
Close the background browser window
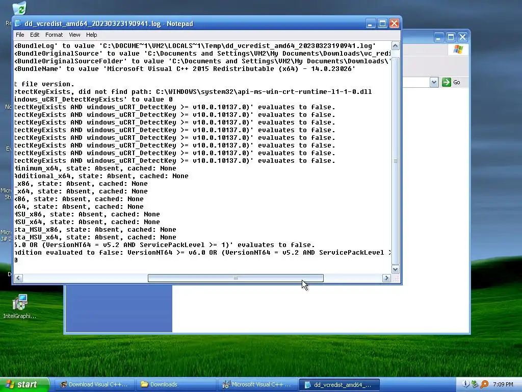[x=462, y=37]
